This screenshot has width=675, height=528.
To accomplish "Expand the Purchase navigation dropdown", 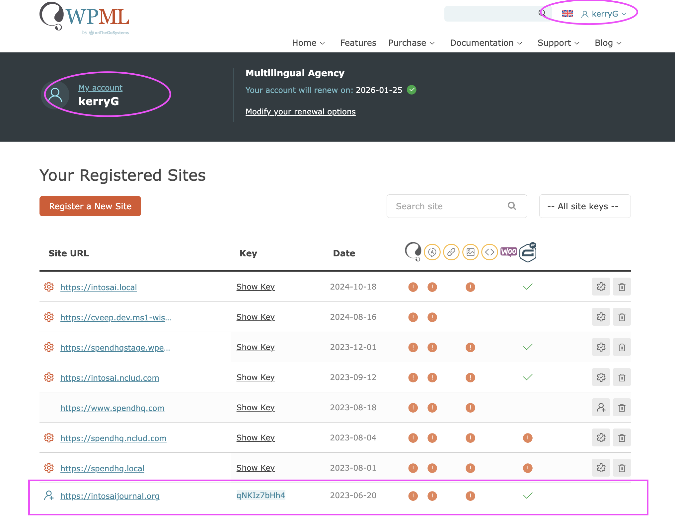I will pos(411,43).
